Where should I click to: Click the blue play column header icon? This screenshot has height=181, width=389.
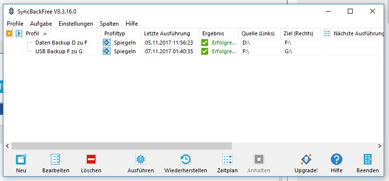point(19,33)
